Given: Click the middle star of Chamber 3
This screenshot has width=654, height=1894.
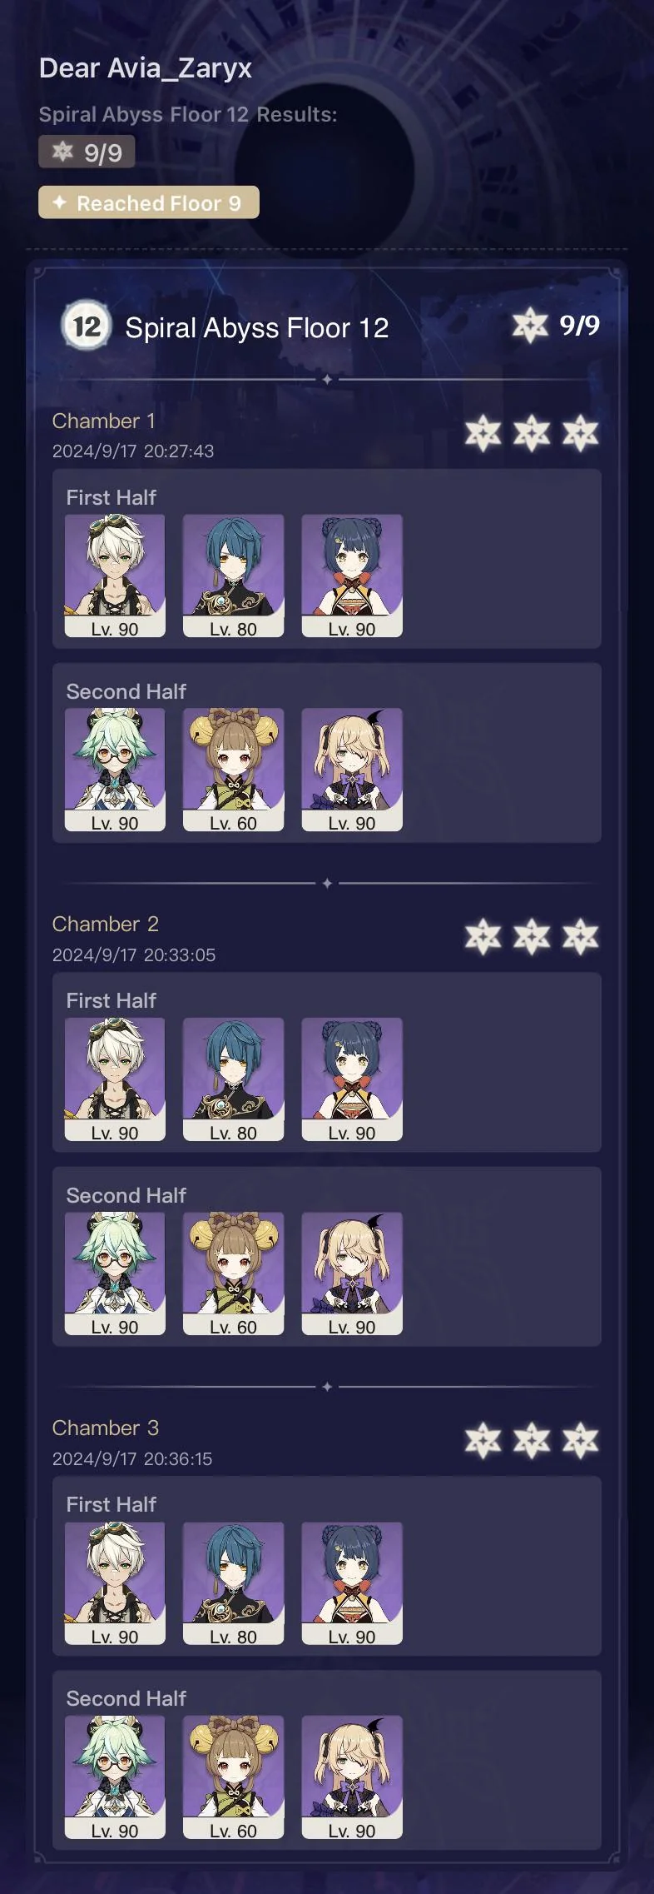Looking at the screenshot, I should [532, 1441].
